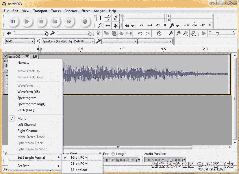Select the Envelope tool
Image resolution: width=239 pixels, height=174 pixels.
coord(108,18)
